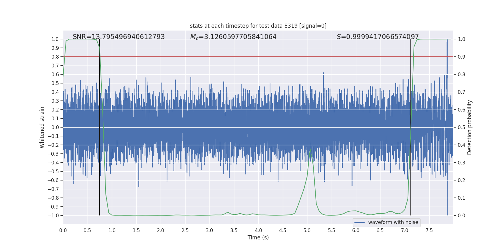Click the 0.9 tick on Detection probability axis
Viewport: 504px width, 252px height.
pos(461,57)
